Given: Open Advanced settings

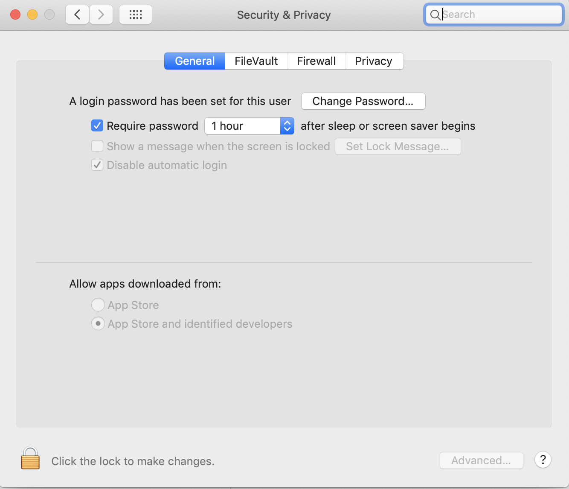Looking at the screenshot, I should pos(481,460).
